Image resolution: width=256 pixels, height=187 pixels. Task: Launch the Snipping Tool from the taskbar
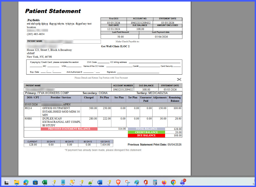pyautogui.click(x=127, y=182)
